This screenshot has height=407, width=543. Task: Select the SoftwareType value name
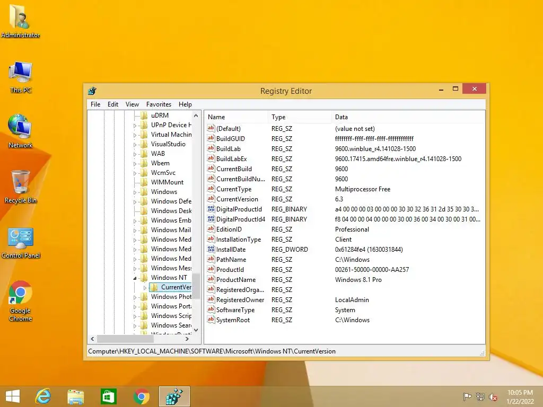pos(235,309)
